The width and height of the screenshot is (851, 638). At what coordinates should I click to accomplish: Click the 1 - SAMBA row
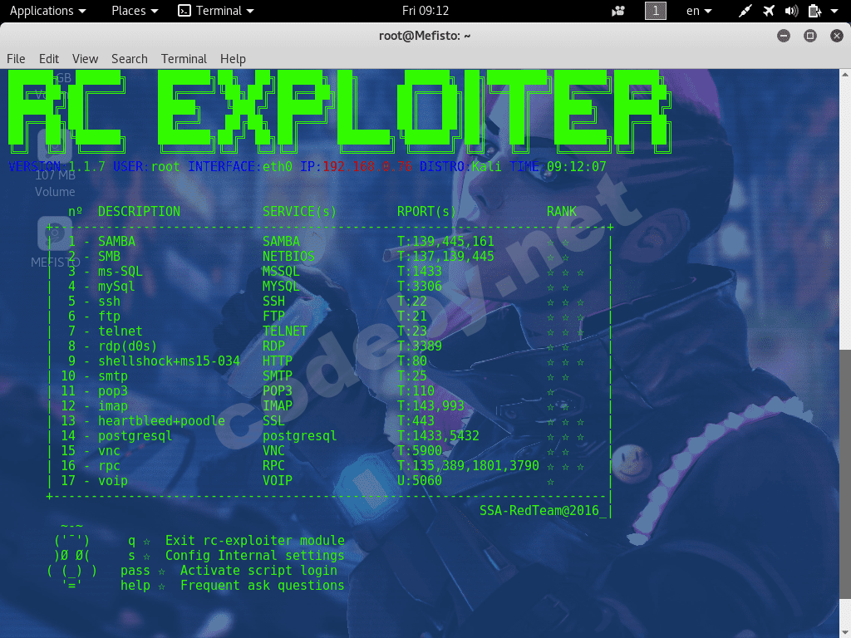click(x=329, y=242)
